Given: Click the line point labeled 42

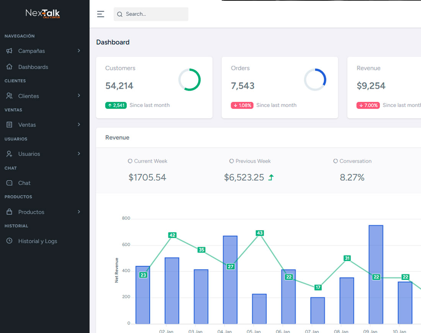Looking at the screenshot, I should coord(172,235).
